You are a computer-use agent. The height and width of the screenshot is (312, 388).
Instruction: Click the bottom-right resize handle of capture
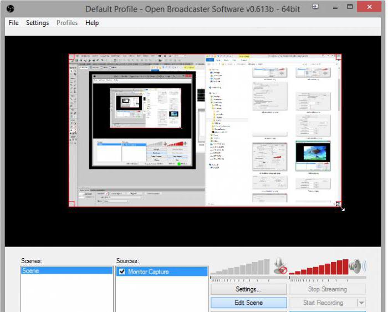tap(338, 204)
